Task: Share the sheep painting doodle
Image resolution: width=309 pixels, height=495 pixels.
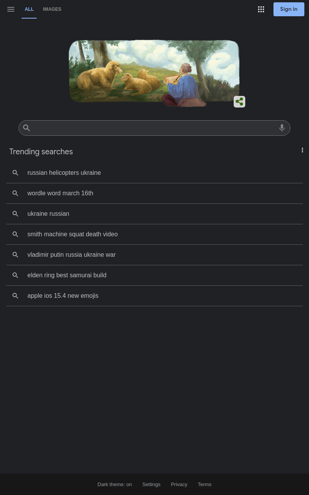Action: [239, 102]
